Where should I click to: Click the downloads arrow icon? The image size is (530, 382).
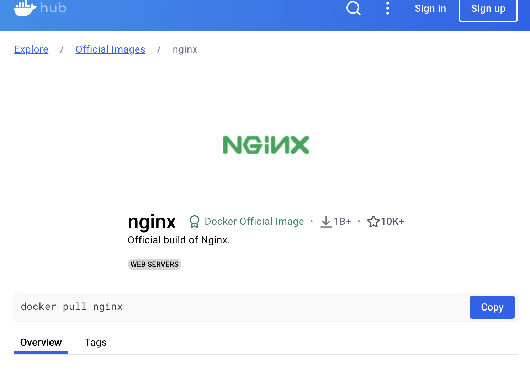pos(326,222)
